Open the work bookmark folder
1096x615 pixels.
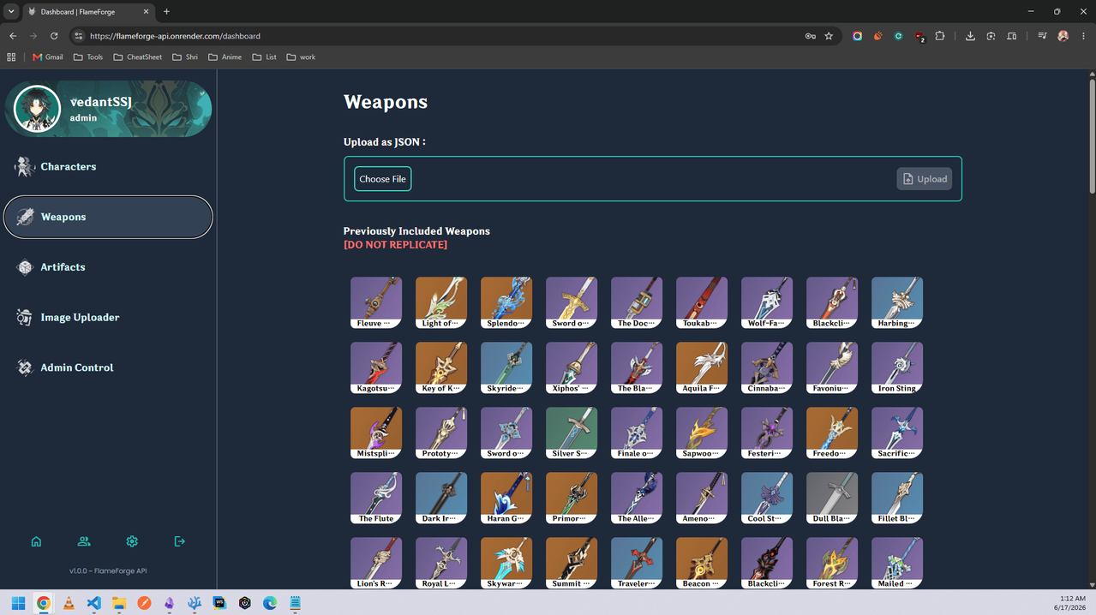[301, 57]
